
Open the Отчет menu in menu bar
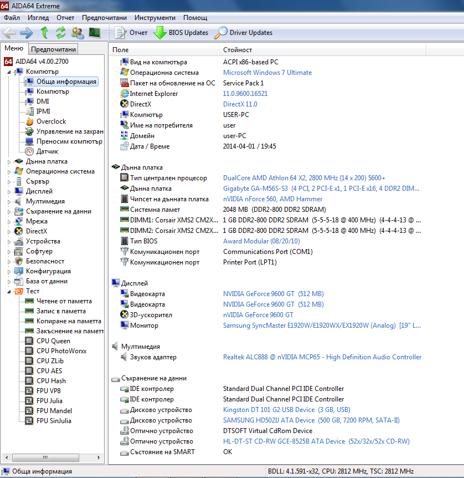point(65,18)
